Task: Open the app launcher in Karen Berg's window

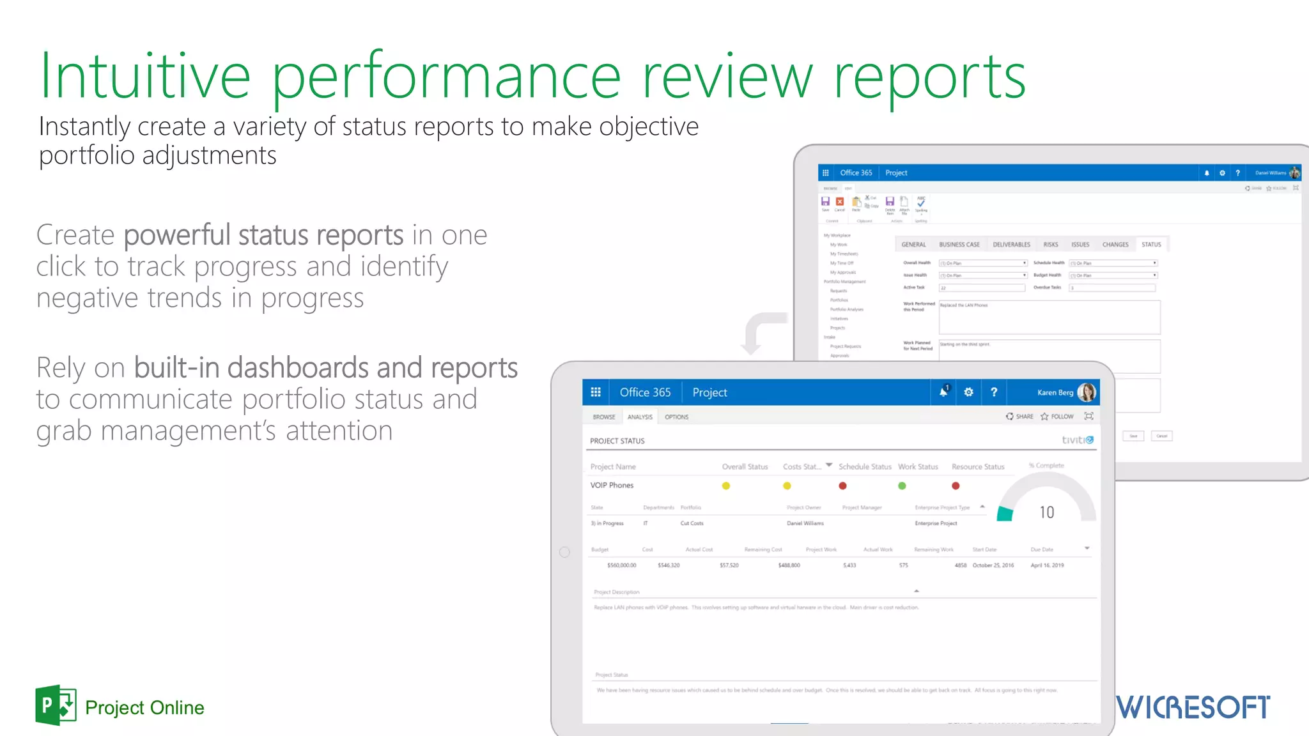Action: [x=596, y=392]
